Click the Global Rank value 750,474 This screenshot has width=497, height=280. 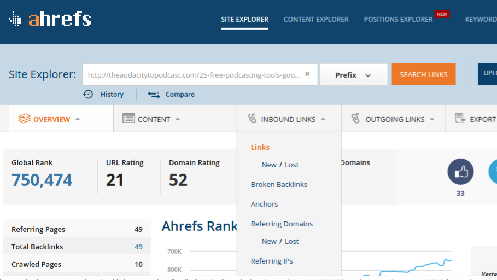(x=42, y=180)
